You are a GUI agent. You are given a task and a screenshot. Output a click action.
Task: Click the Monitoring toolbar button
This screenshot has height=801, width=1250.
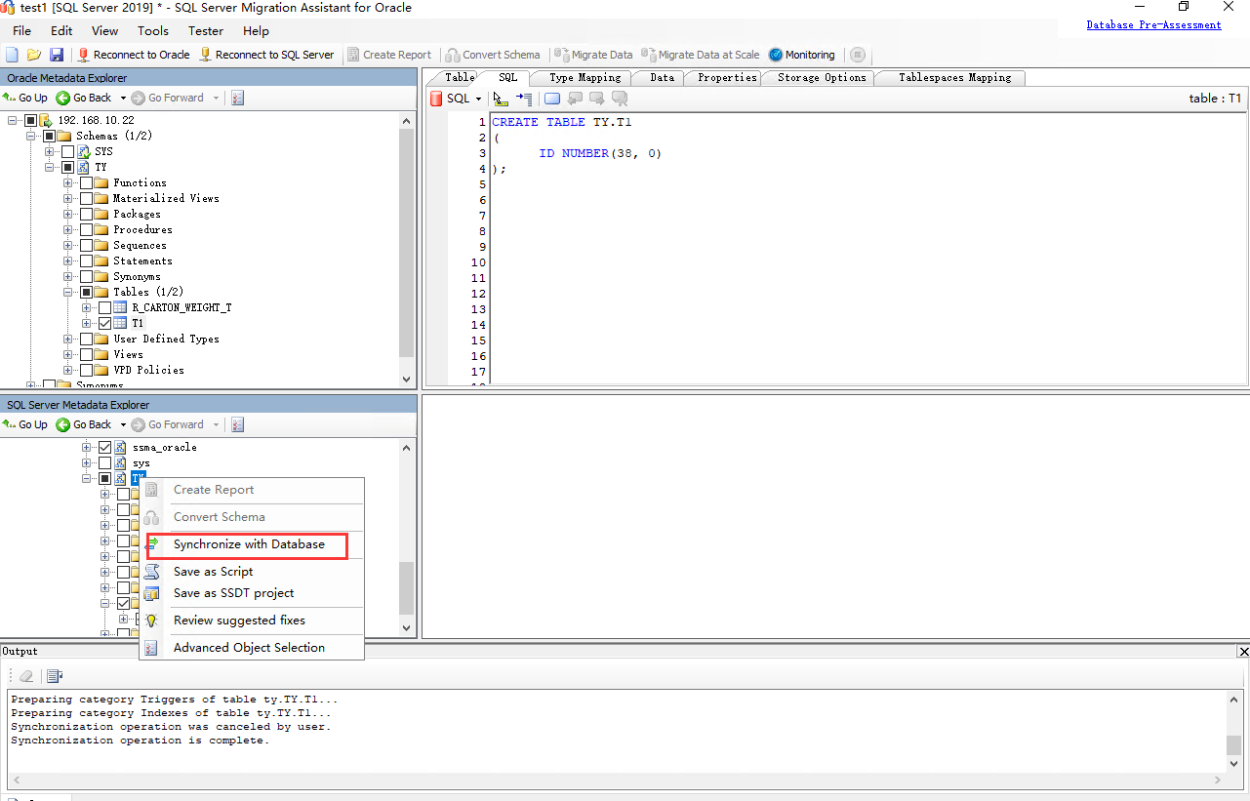pyautogui.click(x=802, y=55)
